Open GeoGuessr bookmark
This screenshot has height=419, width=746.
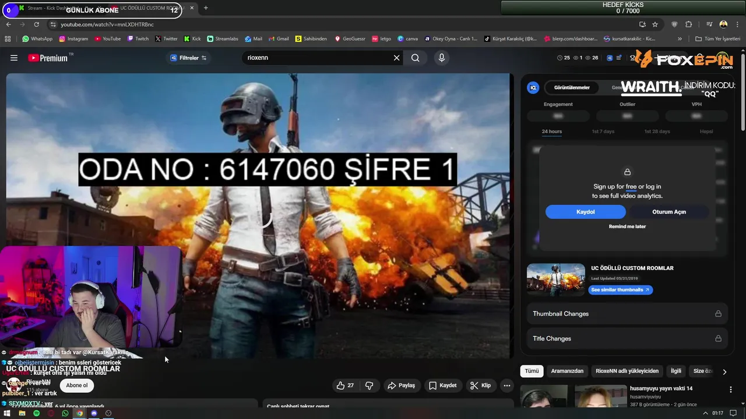click(x=350, y=39)
